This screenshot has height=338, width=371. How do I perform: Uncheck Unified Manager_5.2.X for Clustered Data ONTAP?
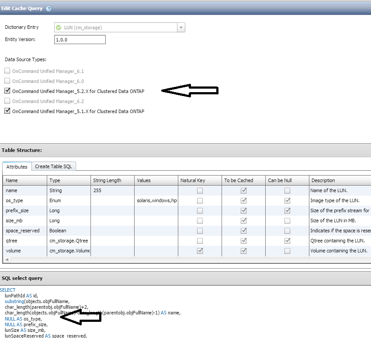(x=7, y=91)
